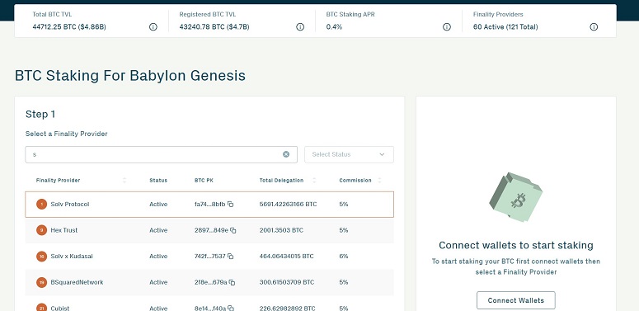Screen dimensions: 639x311
Task: Click BSquaredNetwork 5% commission cell
Action: (x=344, y=282)
